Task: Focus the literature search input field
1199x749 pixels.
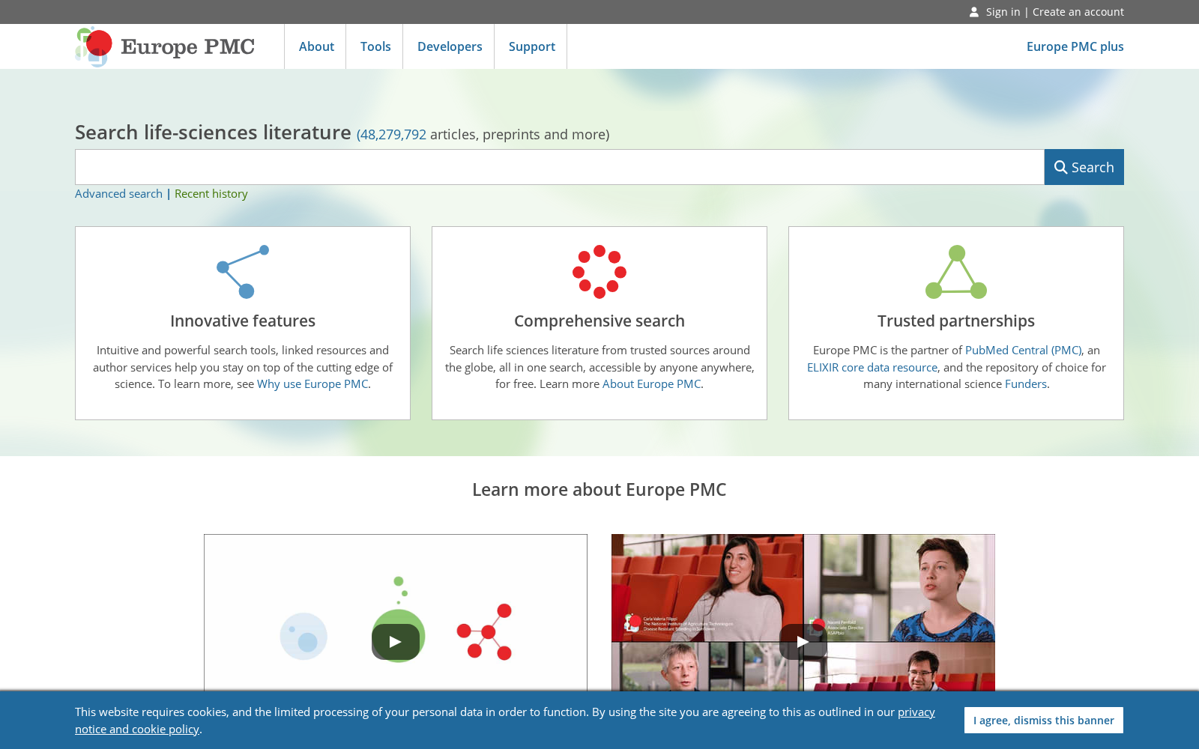Action: point(560,167)
